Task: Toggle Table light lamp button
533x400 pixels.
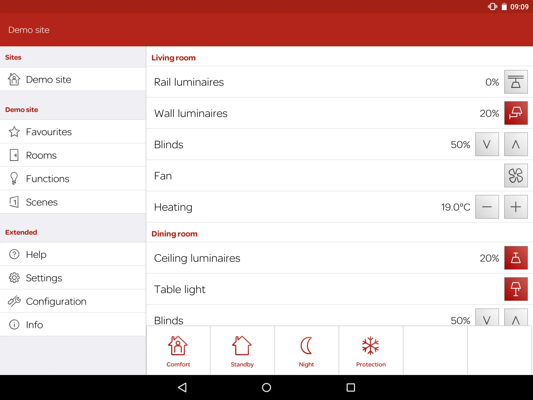Action: (x=516, y=289)
